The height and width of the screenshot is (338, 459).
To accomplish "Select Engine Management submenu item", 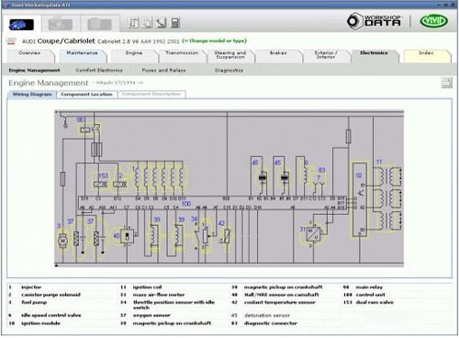I will pos(34,71).
